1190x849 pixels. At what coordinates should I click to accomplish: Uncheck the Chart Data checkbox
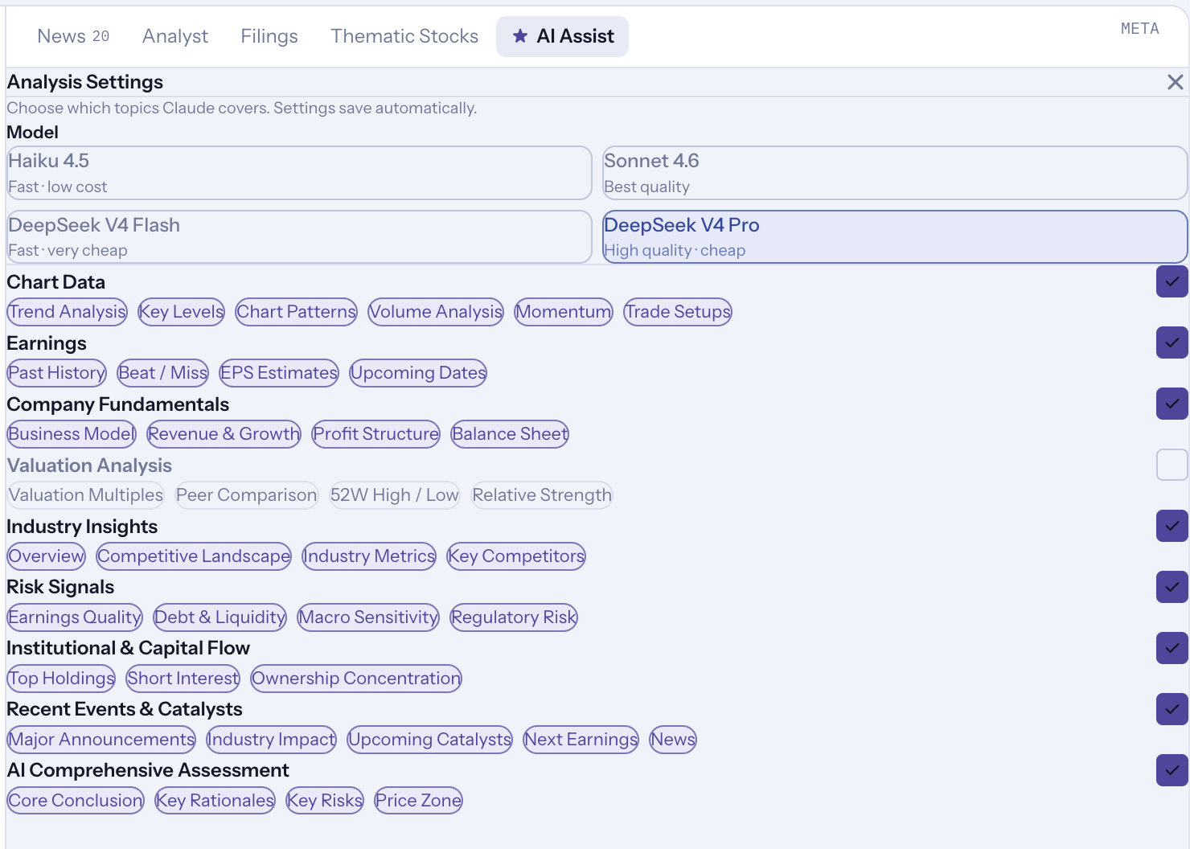click(x=1172, y=281)
